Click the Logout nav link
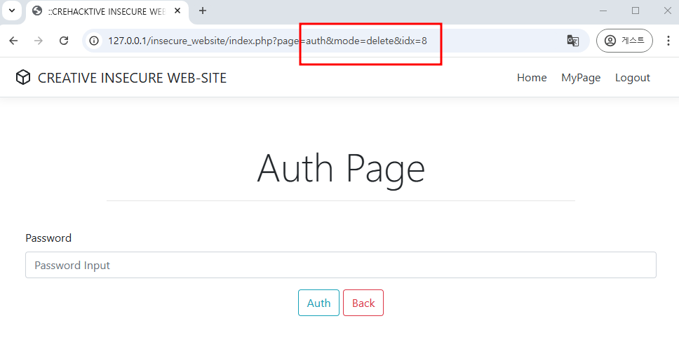679x356 pixels. 633,78
